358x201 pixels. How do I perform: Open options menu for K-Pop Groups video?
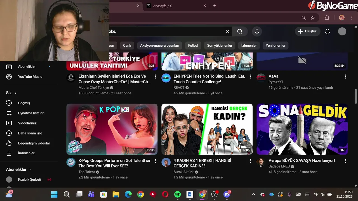pos(156,161)
